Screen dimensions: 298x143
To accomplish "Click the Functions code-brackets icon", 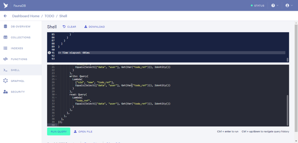I will [x=6, y=59].
